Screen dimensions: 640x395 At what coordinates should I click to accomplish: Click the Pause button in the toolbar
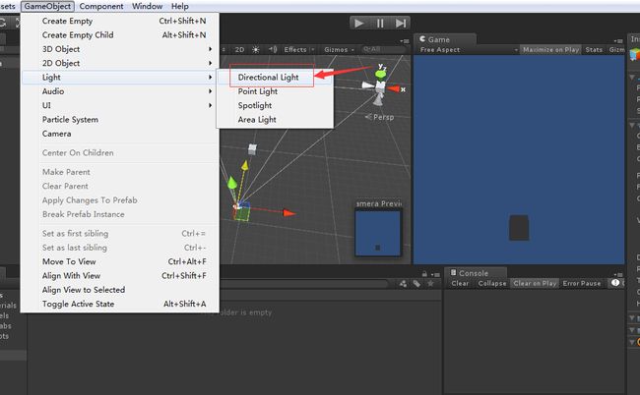(380, 24)
